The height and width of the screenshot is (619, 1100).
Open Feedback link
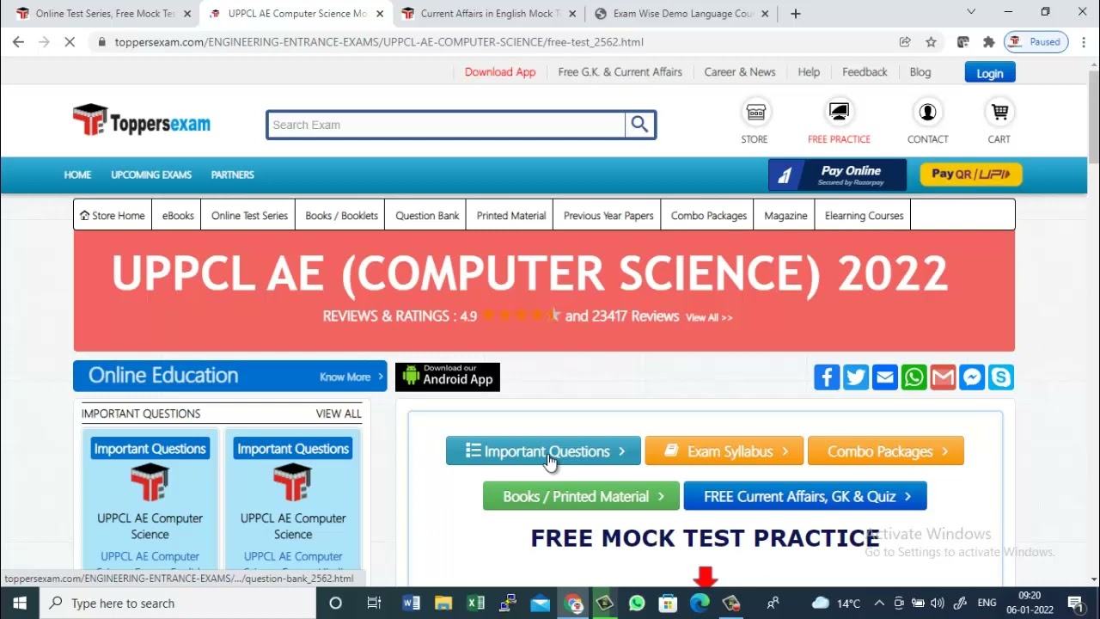click(x=865, y=72)
